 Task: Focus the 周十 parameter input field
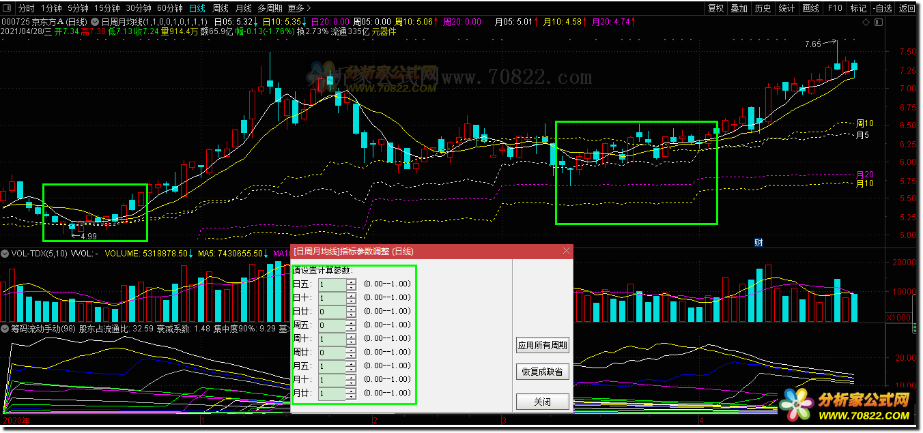click(x=332, y=338)
